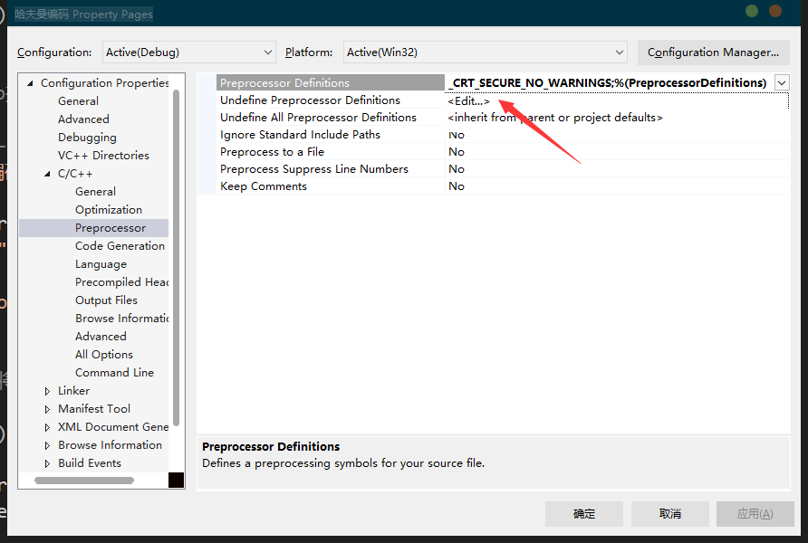The width and height of the screenshot is (808, 543).
Task: Select the Build Events tree item
Action: pos(90,462)
